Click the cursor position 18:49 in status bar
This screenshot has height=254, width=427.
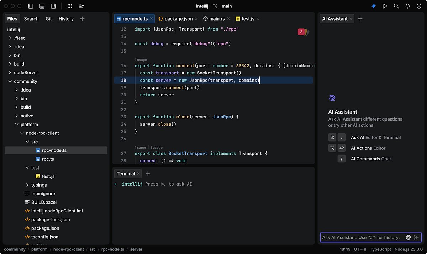(x=345, y=249)
